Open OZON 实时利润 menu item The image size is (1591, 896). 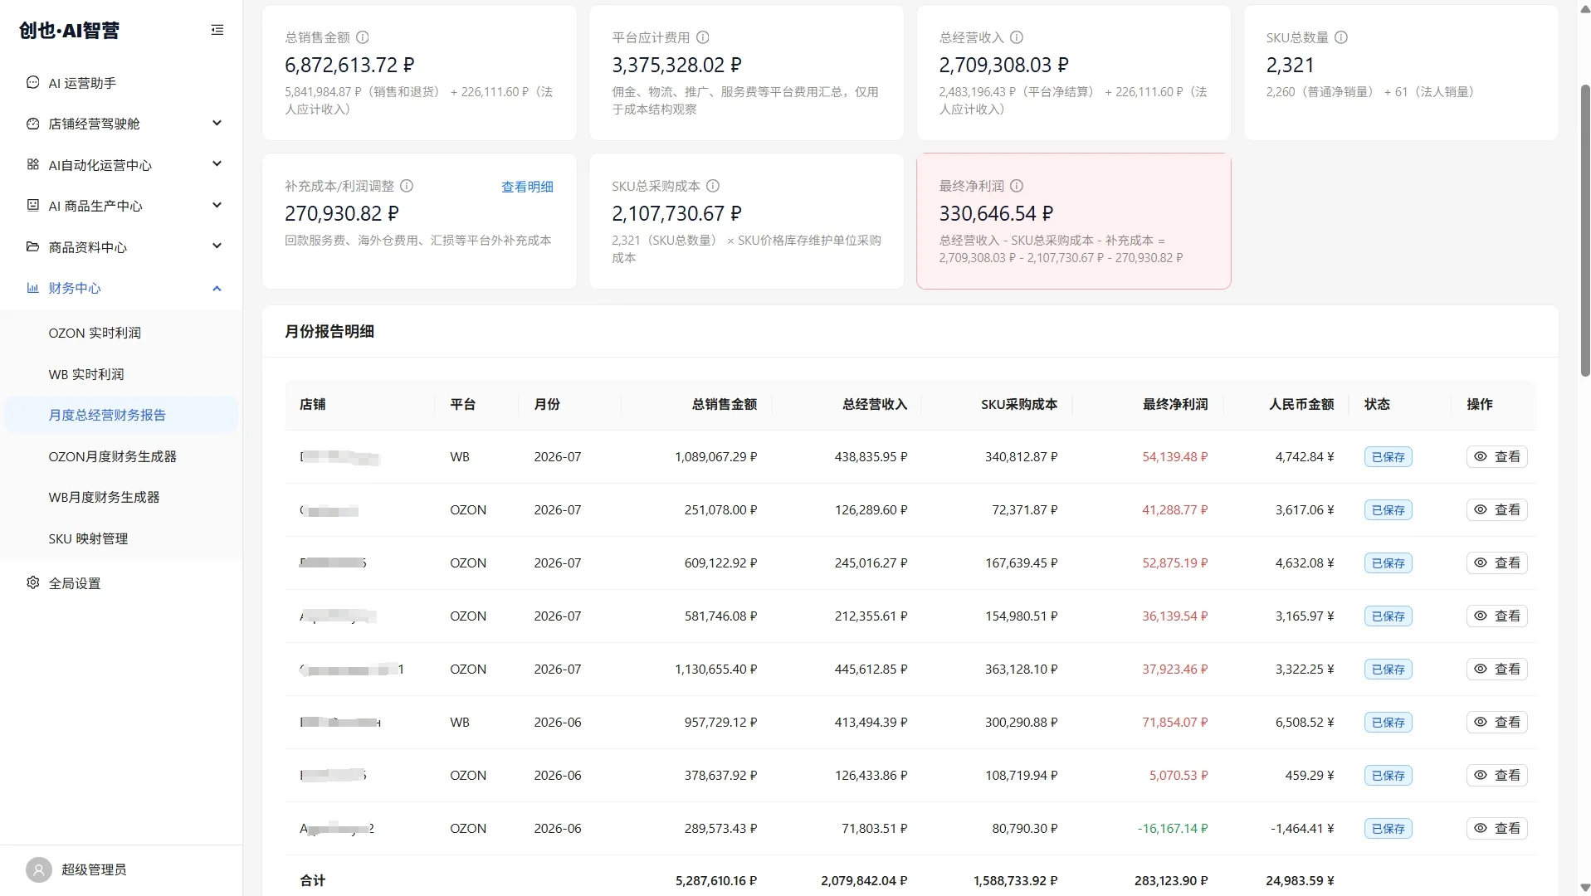coord(121,333)
